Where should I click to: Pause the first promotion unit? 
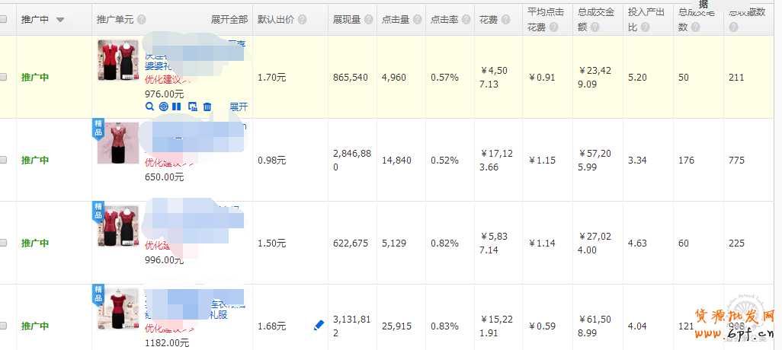pos(177,107)
